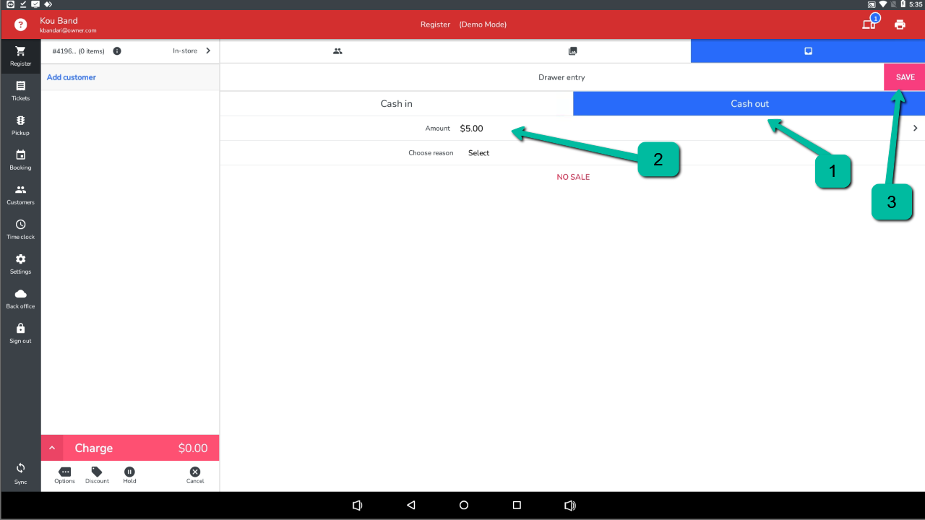
Task: Switch to the cash drawer tab
Action: [808, 51]
